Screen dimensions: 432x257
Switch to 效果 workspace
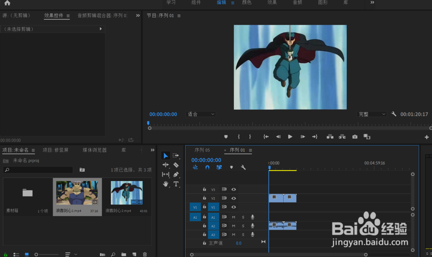(272, 3)
